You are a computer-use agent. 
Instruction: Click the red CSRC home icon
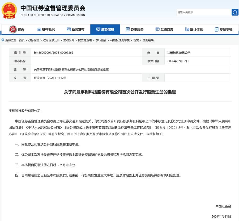pos(13,29)
